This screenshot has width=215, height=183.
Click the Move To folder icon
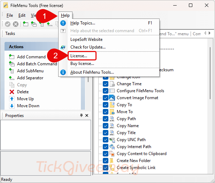coord(112,112)
